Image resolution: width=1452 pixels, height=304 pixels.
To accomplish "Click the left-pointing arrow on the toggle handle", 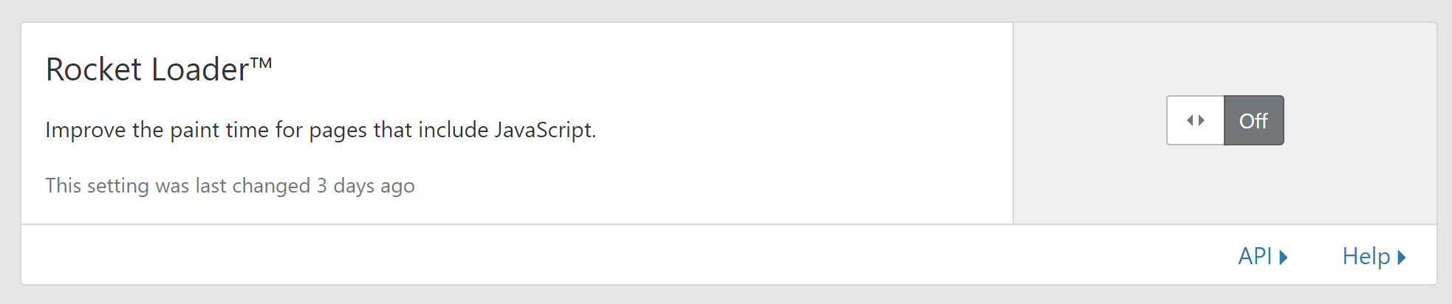I will [x=1190, y=120].
